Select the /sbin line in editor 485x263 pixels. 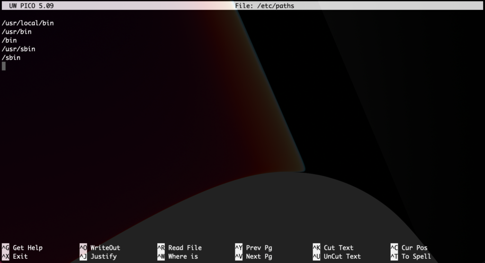coord(11,57)
